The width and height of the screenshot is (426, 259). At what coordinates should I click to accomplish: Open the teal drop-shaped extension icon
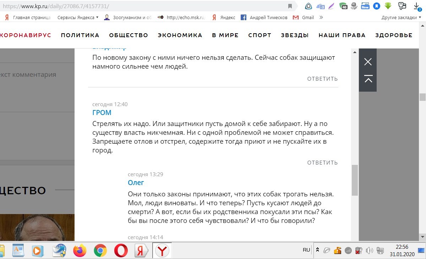coord(308,6)
